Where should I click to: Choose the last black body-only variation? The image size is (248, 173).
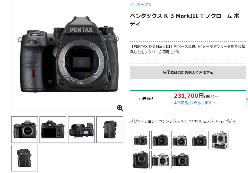point(180,160)
